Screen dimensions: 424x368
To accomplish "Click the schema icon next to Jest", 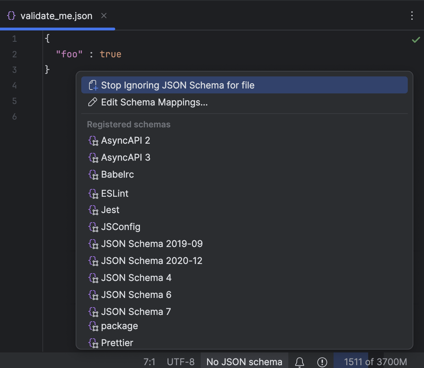I will (x=93, y=210).
